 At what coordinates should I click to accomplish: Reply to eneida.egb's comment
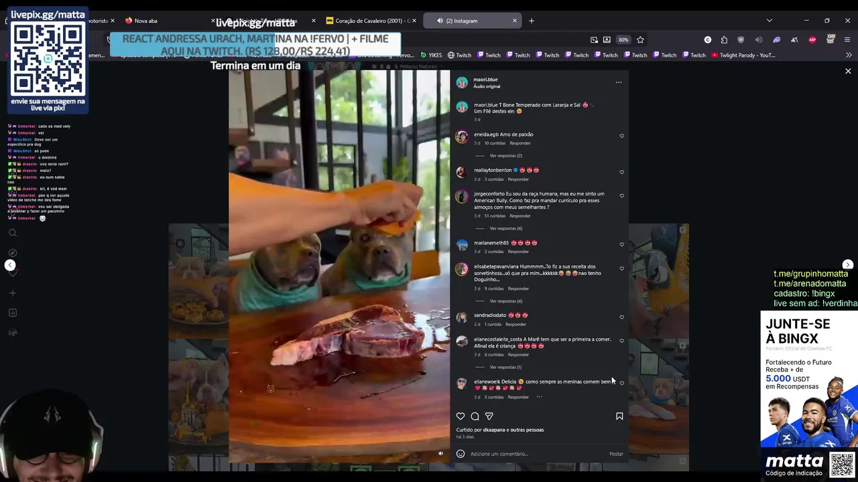tap(519, 143)
